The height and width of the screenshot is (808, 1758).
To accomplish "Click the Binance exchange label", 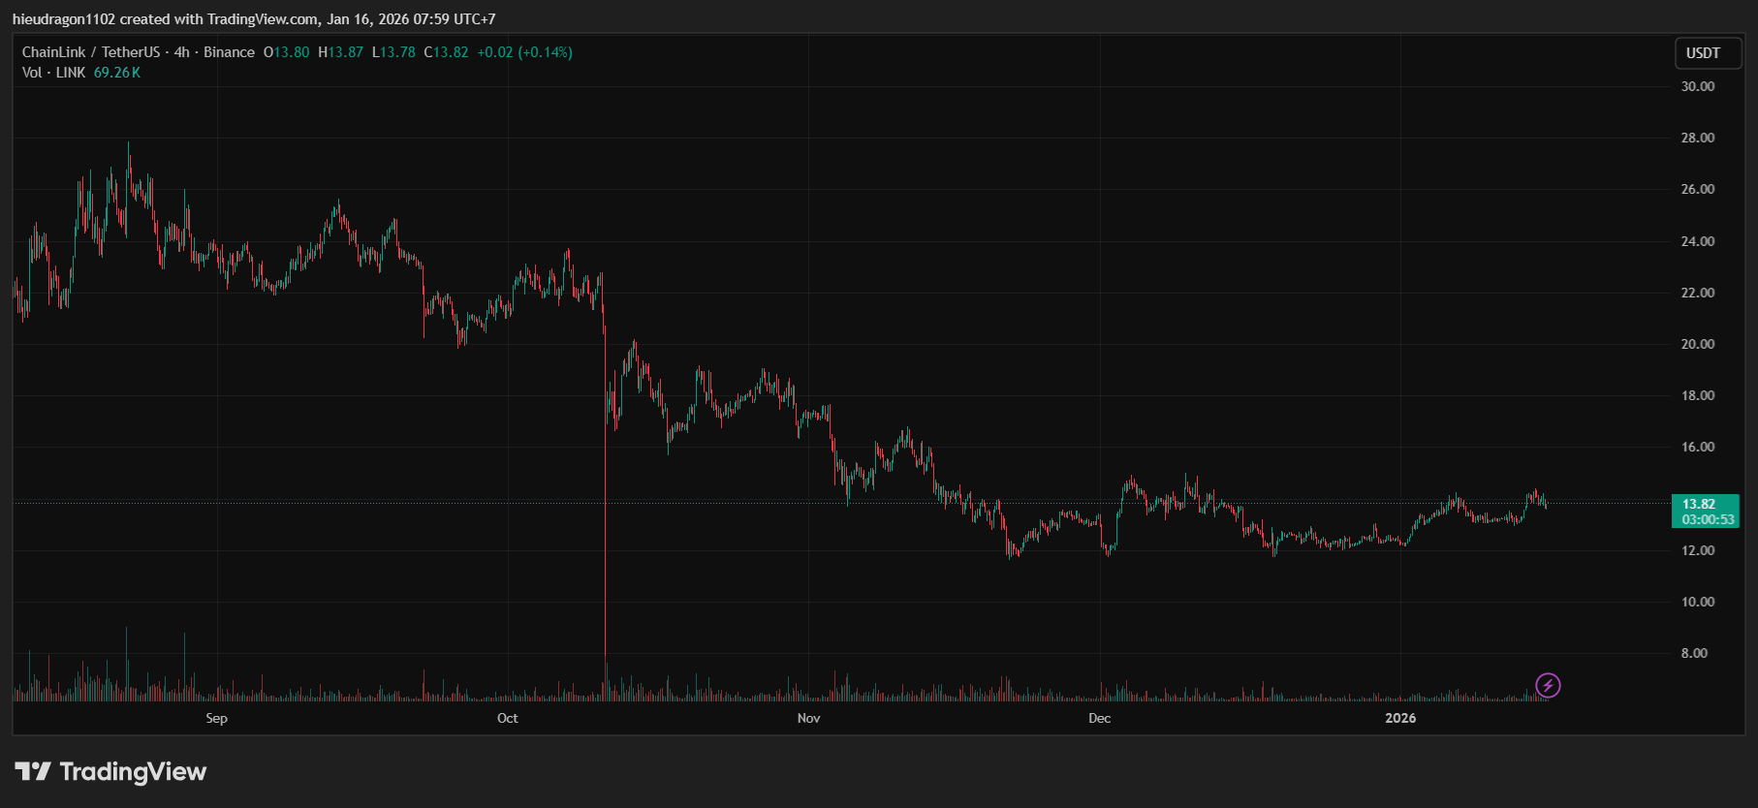I will tap(229, 52).
